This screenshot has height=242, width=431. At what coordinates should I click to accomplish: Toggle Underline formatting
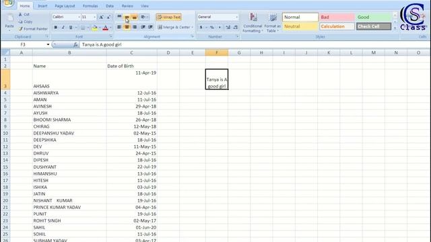click(71, 27)
